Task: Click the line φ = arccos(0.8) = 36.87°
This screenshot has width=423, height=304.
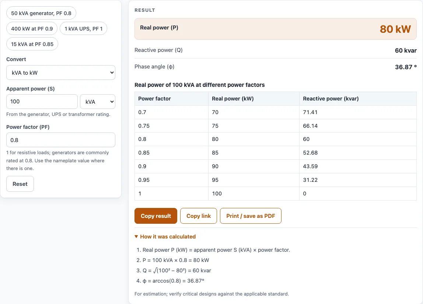Action: click(173, 281)
